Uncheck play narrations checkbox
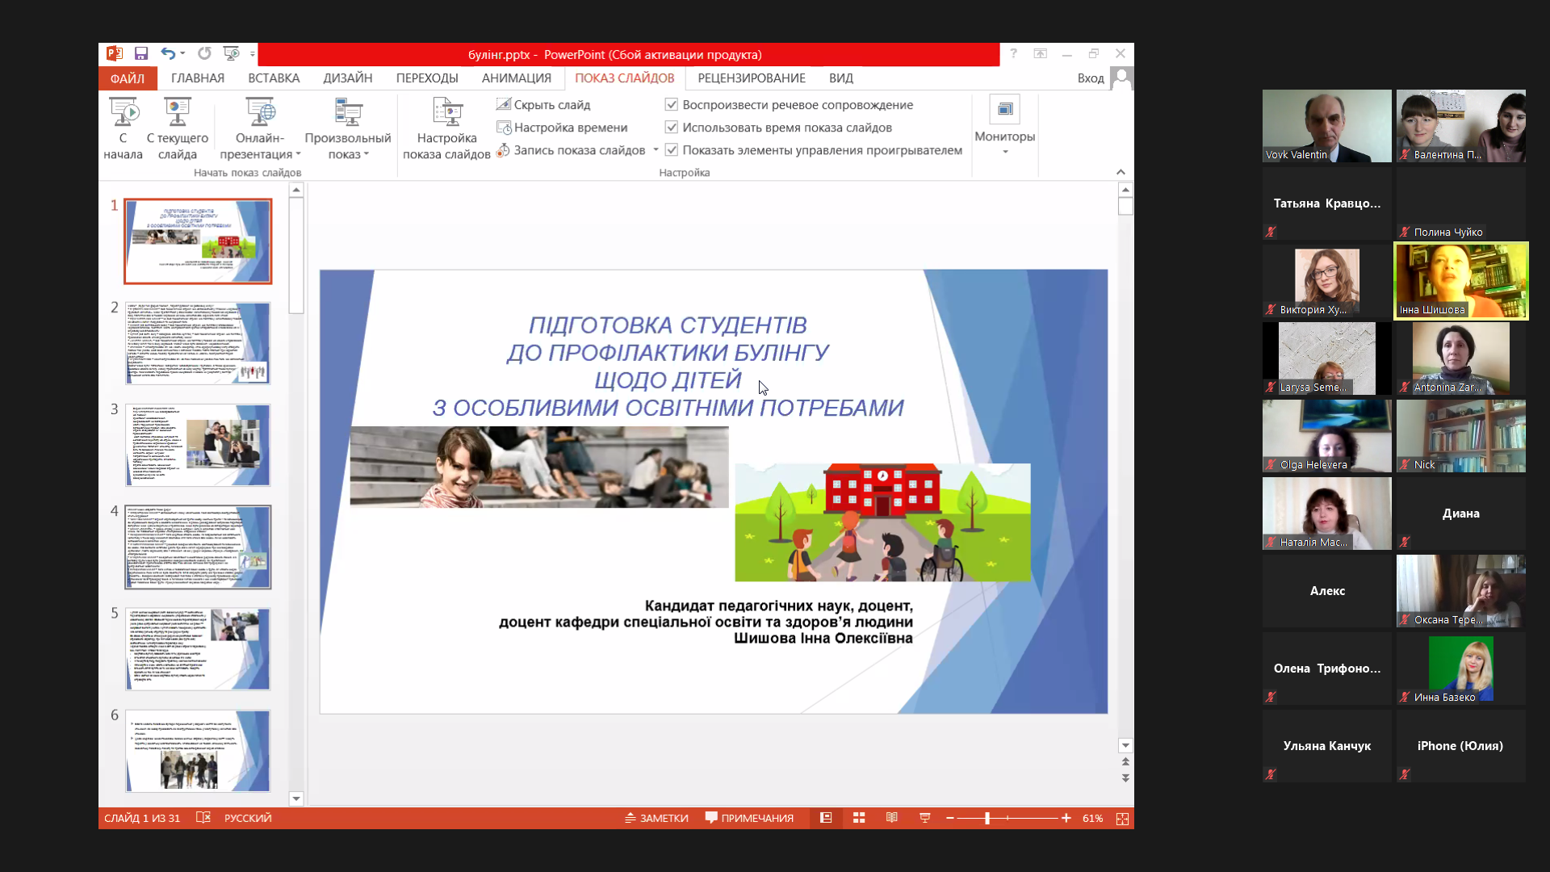The height and width of the screenshot is (872, 1550). point(672,104)
